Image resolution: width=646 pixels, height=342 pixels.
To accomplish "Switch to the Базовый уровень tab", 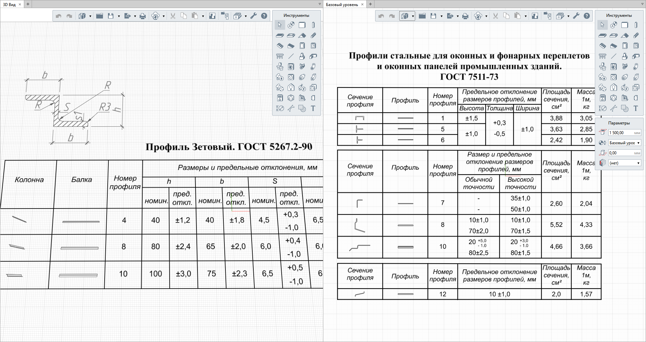I will click(342, 4).
